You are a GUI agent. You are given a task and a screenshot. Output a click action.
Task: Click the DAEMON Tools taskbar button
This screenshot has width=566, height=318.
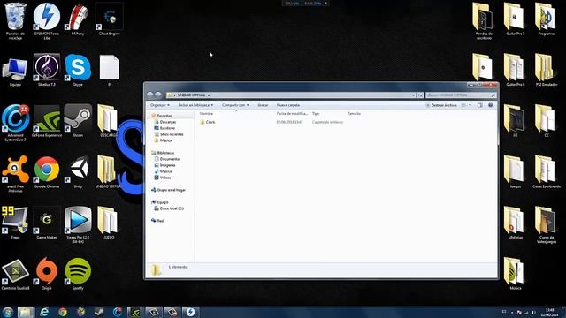190,312
